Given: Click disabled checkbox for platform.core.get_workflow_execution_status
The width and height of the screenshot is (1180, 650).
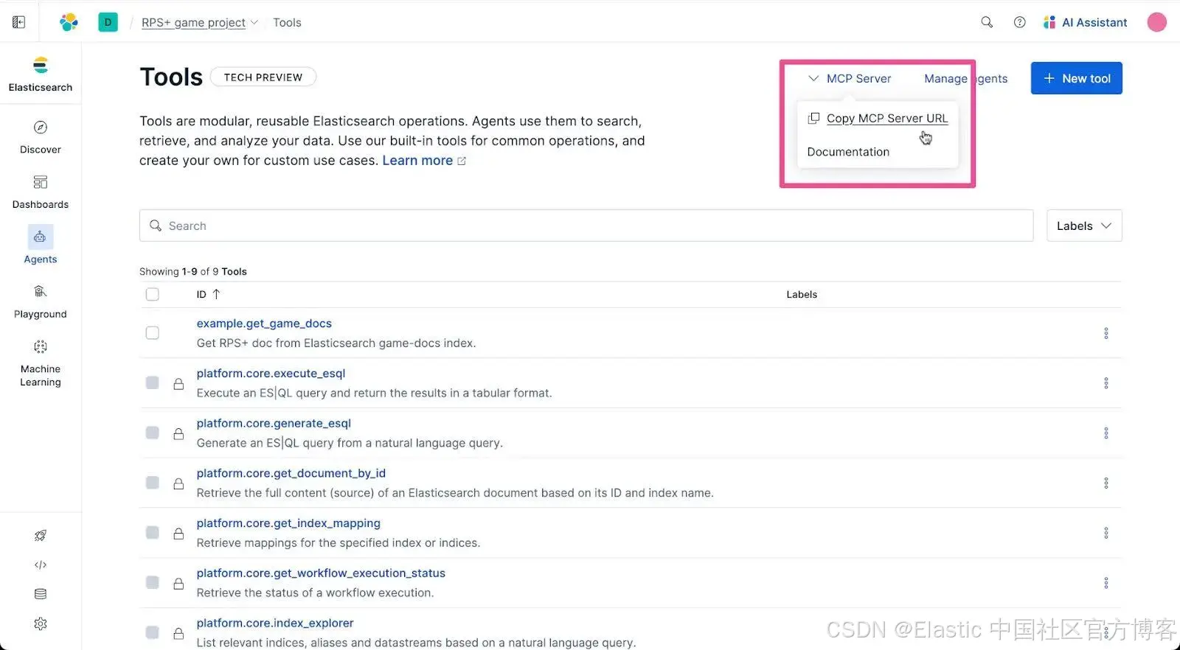Looking at the screenshot, I should click(153, 582).
